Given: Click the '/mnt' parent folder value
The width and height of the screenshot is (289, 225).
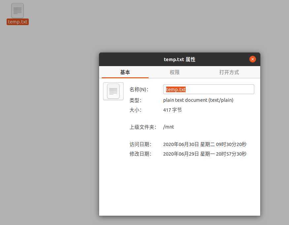Looking at the screenshot, I should coord(168,127).
